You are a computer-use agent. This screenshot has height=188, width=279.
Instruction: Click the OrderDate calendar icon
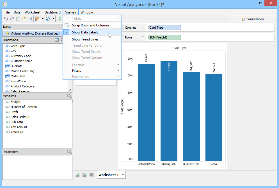pyautogui.click(x=8, y=76)
